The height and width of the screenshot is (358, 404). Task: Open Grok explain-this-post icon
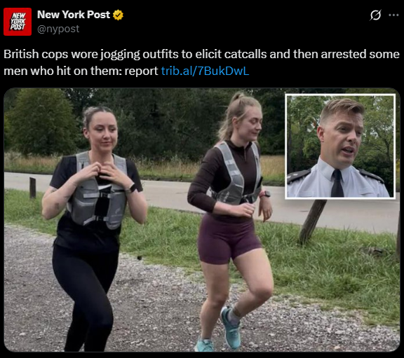tap(375, 15)
